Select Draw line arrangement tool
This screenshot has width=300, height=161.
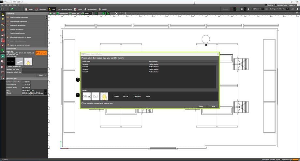click(x=26, y=29)
